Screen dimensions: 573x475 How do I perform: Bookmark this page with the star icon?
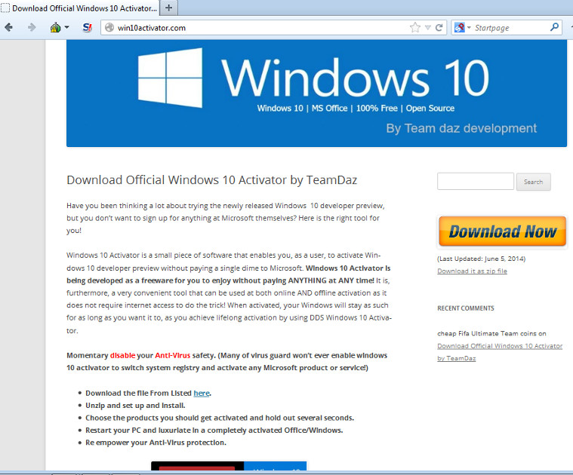pyautogui.click(x=414, y=27)
